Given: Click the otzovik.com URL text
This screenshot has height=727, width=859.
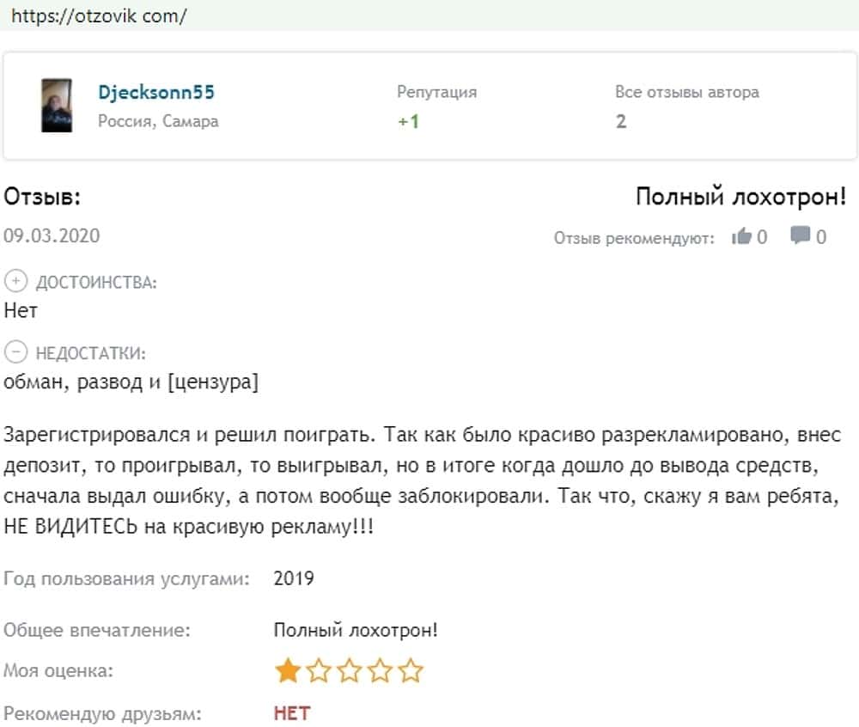Looking at the screenshot, I should 100,15.
